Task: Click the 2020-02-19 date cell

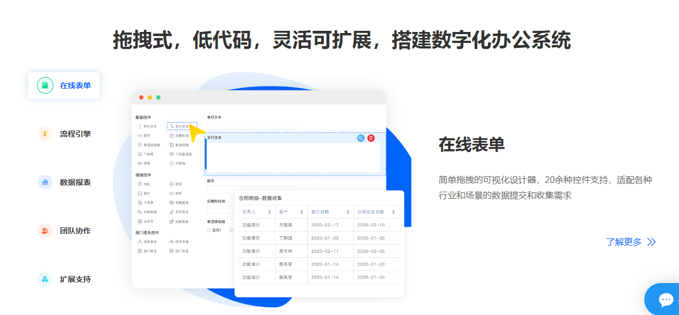Action: coord(377,225)
